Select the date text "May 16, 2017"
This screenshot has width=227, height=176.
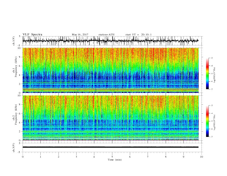coord(80,35)
